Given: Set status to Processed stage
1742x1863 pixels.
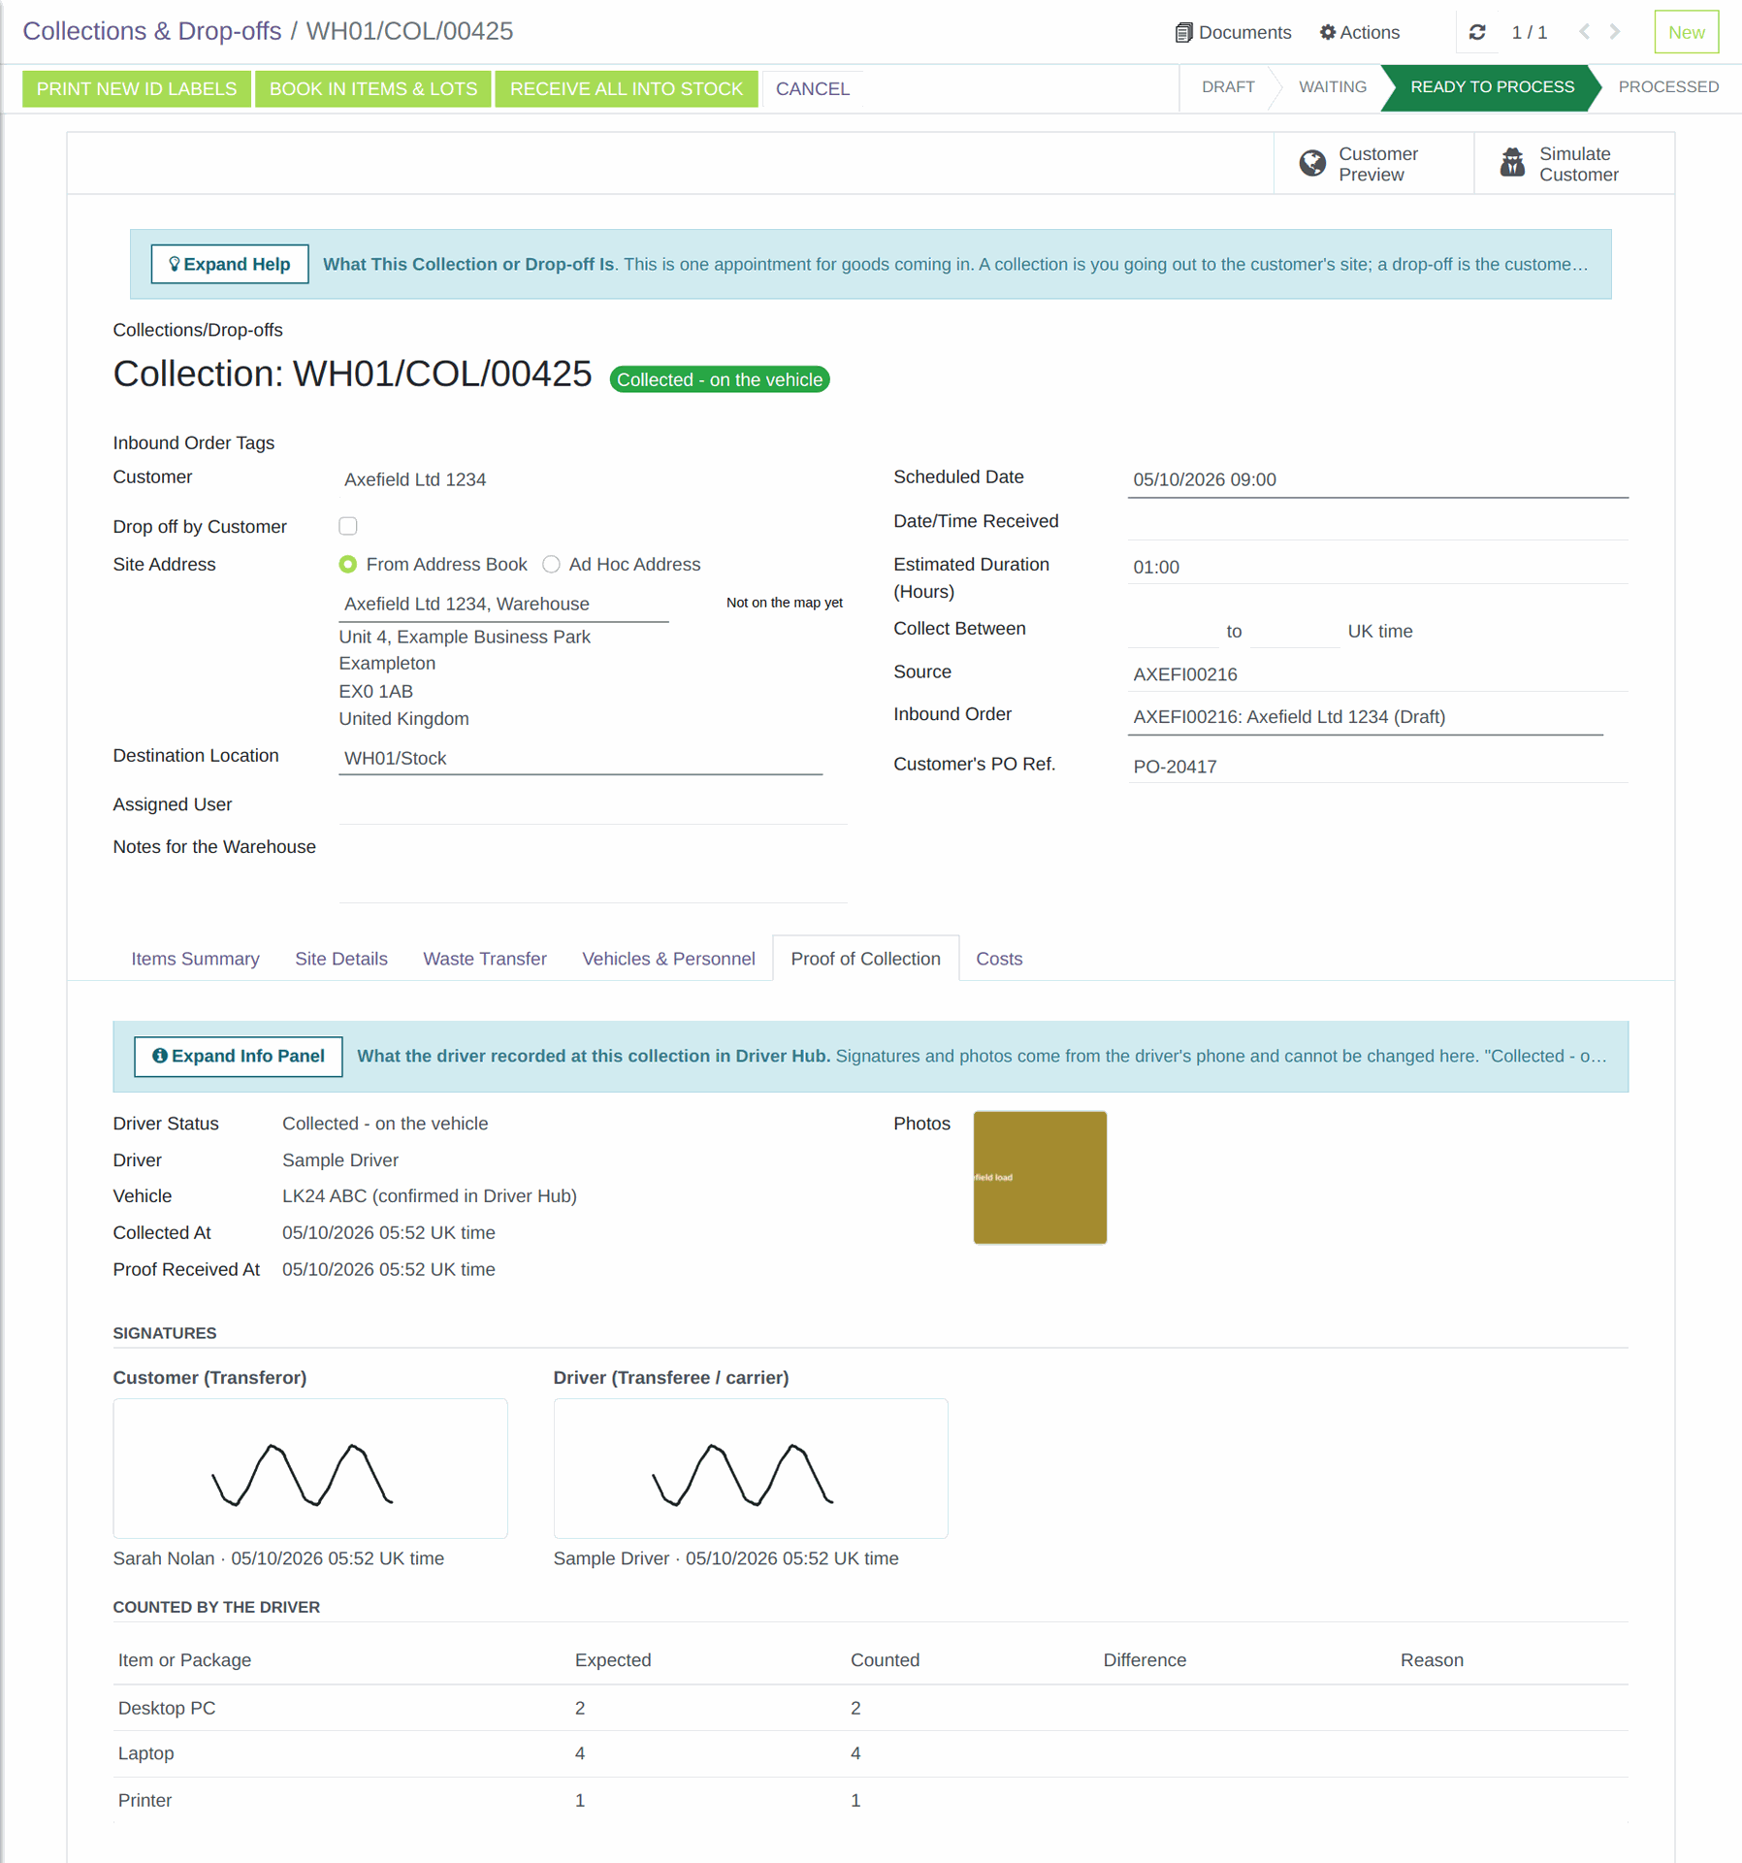Looking at the screenshot, I should point(1668,87).
